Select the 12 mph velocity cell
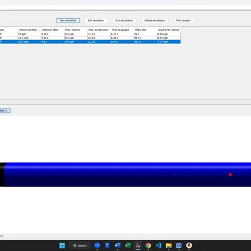Image resolution: width=251 pixels, height=251 pixels. (29, 34)
